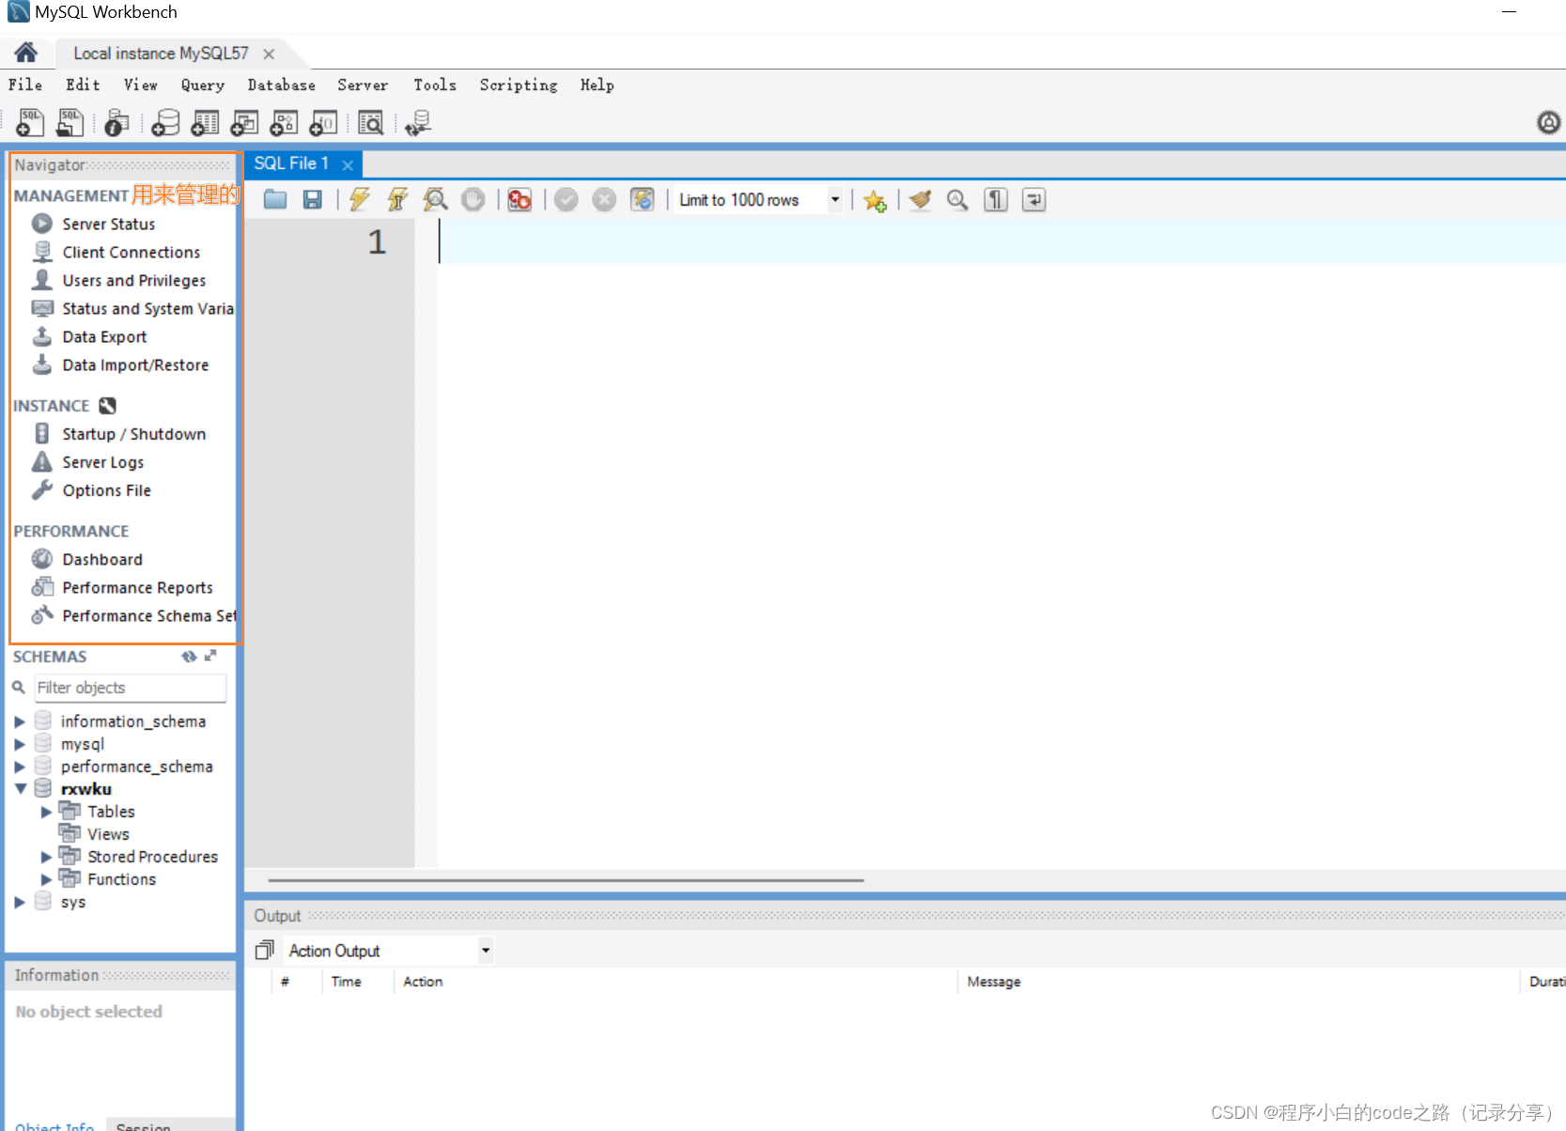This screenshot has width=1566, height=1131.
Task: Close the SQL File 1 tab
Action: click(x=348, y=164)
